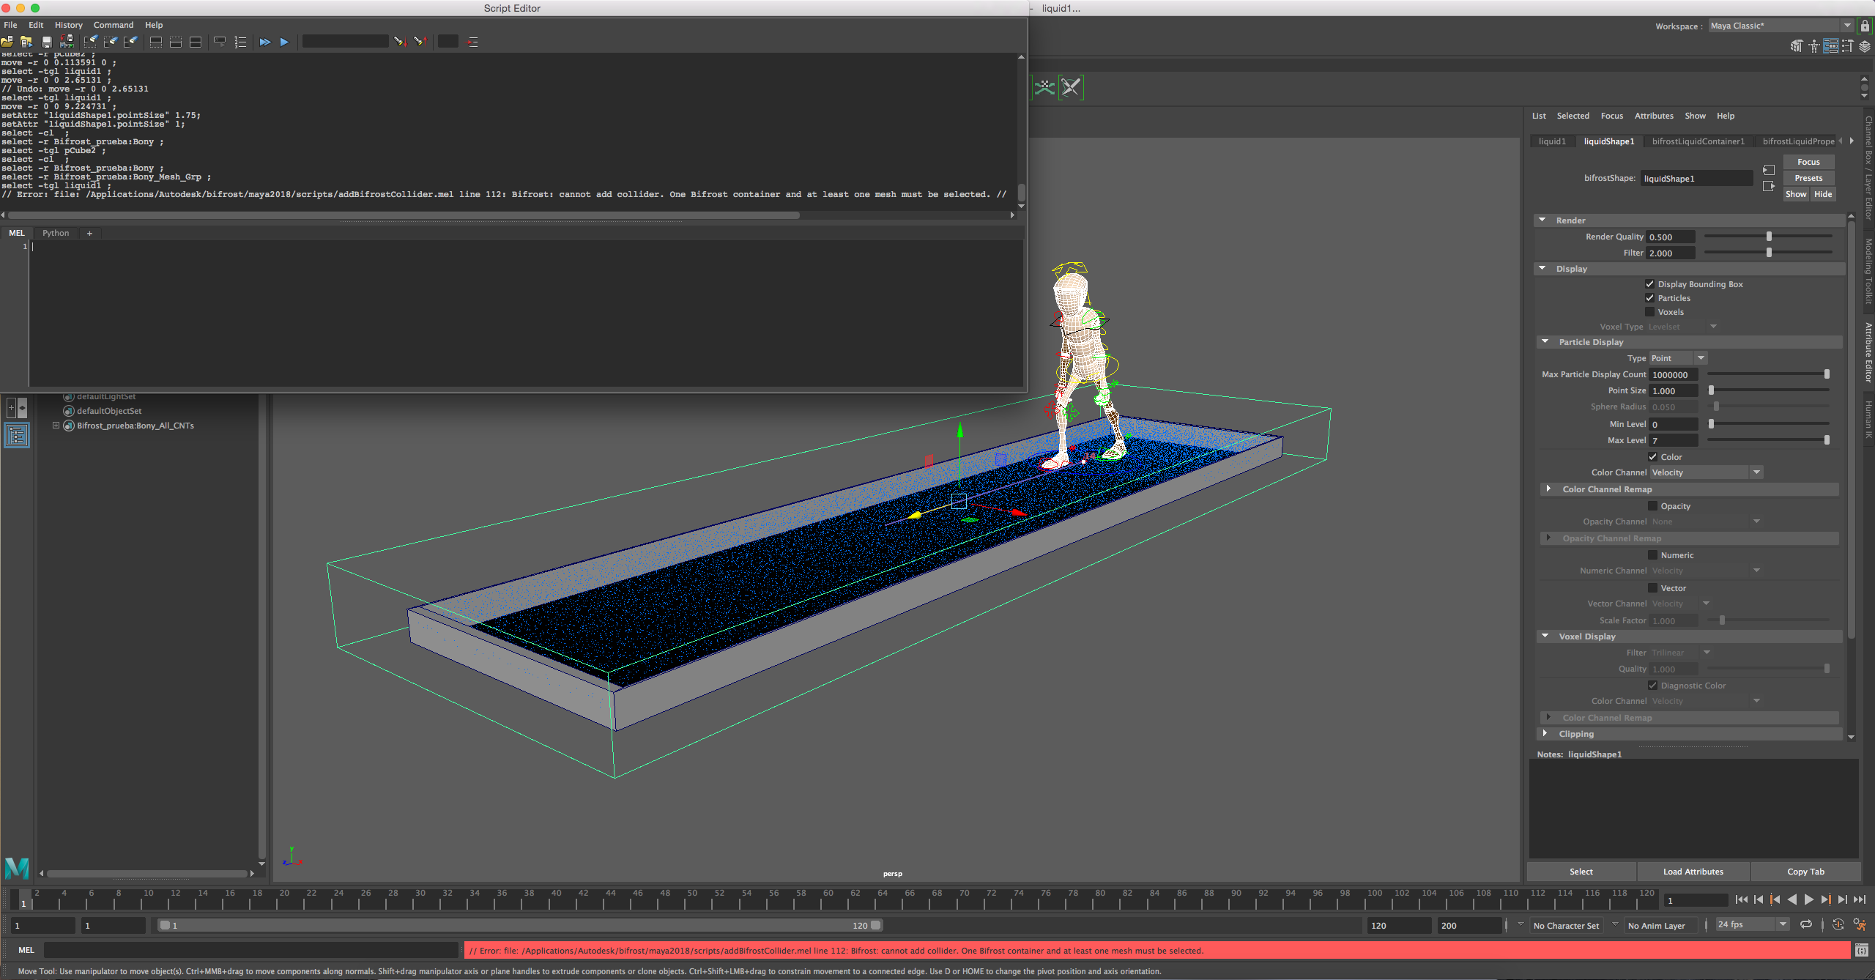This screenshot has height=980, width=1875.
Task: Enable the Voxels checkbox
Action: coord(1649,312)
